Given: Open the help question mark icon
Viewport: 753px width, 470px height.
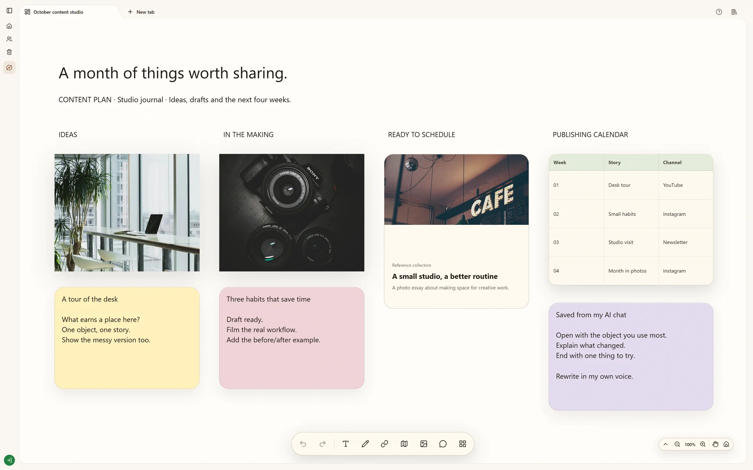Looking at the screenshot, I should pyautogui.click(x=719, y=12).
